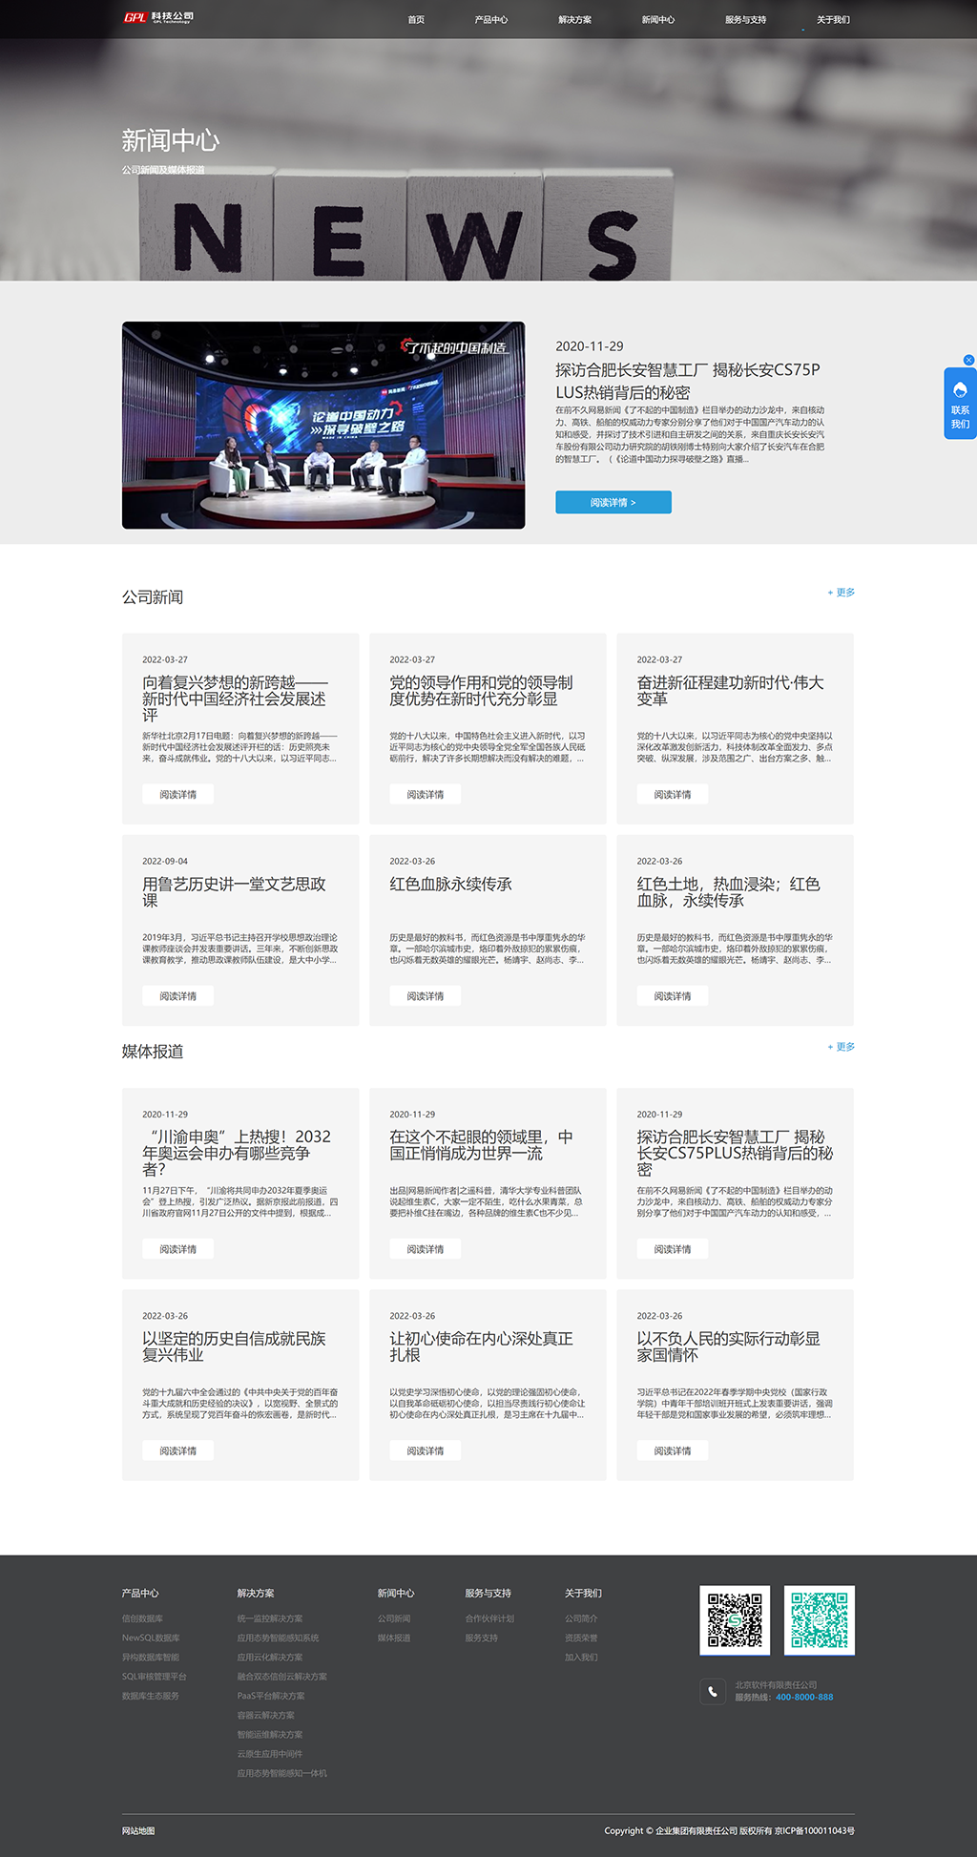
Task: Go to 关于我们 in the top navigation
Action: click(832, 20)
